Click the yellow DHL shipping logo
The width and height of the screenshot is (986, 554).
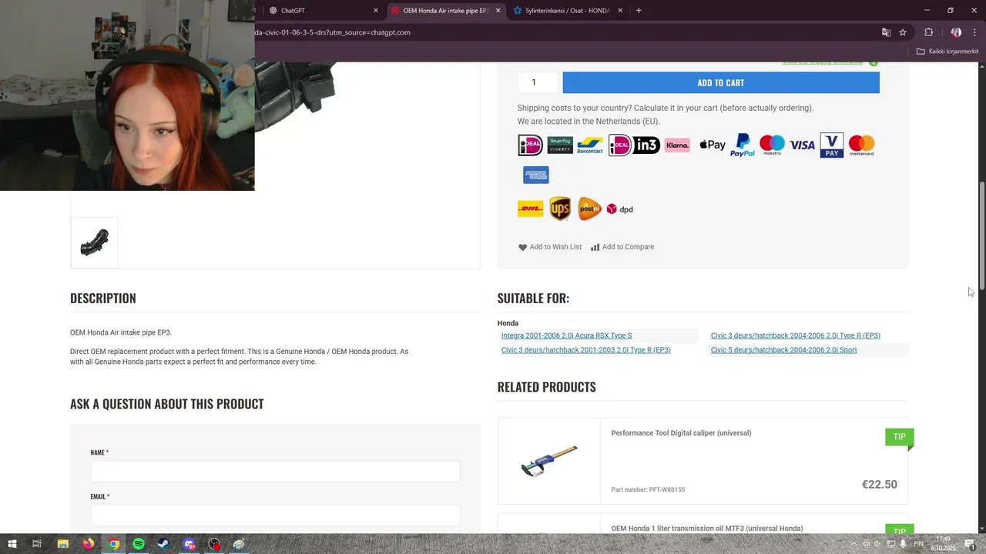point(530,209)
